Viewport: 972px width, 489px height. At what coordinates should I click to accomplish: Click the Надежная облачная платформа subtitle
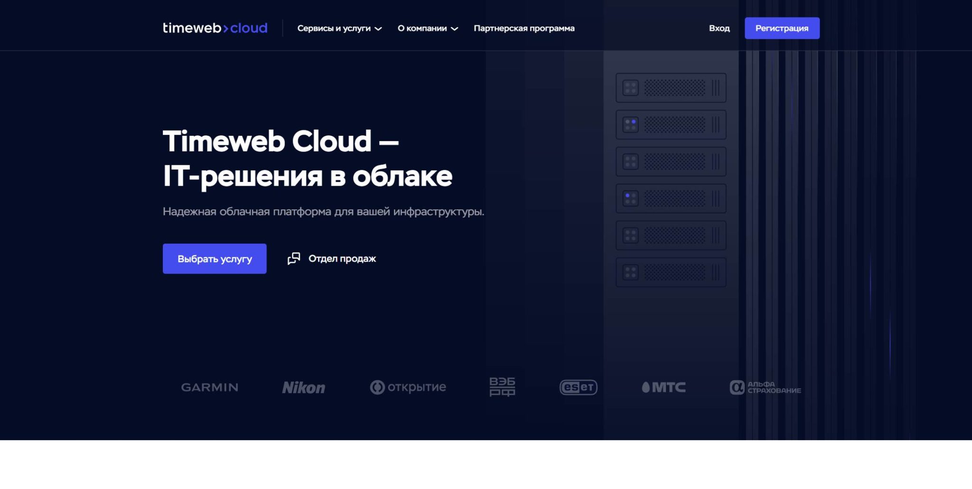[323, 212]
